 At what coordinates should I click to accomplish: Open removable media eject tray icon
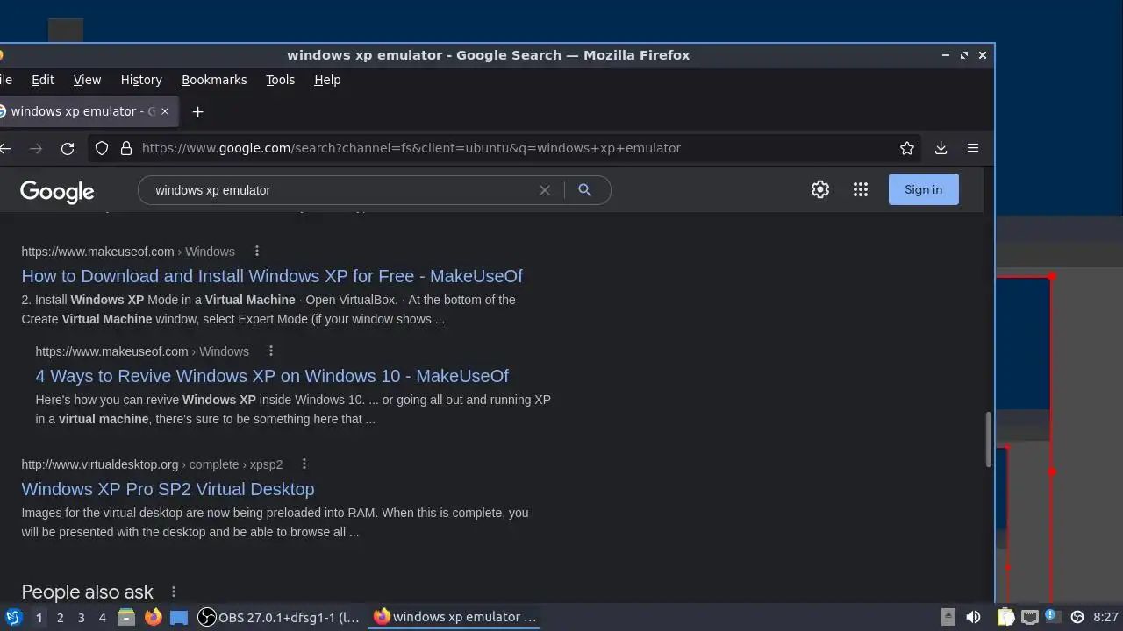948,617
